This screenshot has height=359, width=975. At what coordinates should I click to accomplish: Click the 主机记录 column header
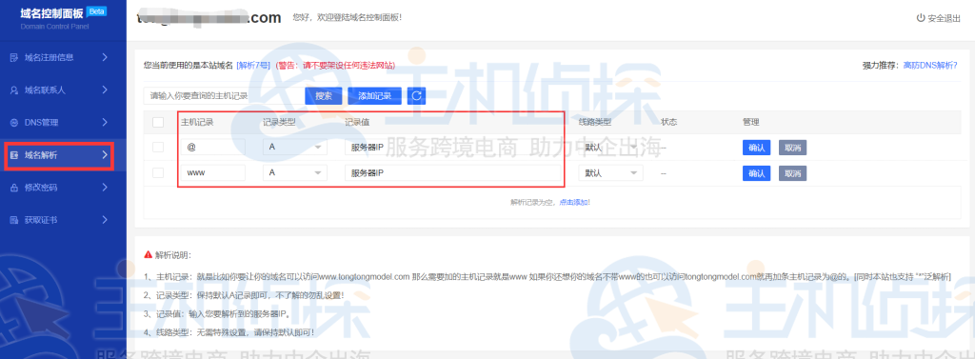click(x=197, y=122)
